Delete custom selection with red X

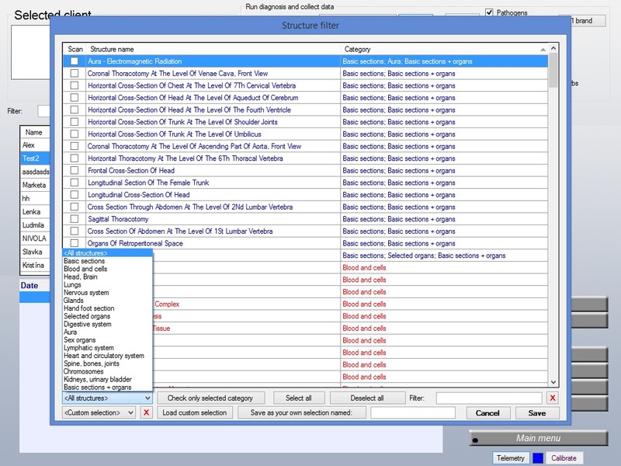pyautogui.click(x=146, y=412)
